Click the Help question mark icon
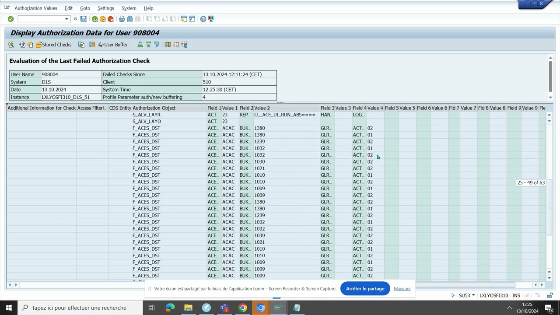This screenshot has height=315, width=560. tap(203, 19)
